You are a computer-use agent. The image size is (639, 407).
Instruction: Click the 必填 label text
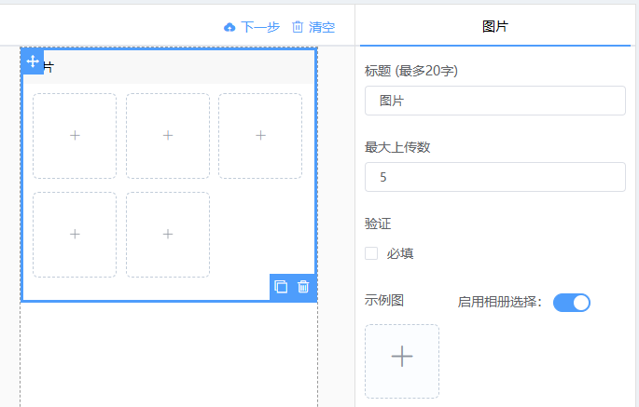pos(400,253)
